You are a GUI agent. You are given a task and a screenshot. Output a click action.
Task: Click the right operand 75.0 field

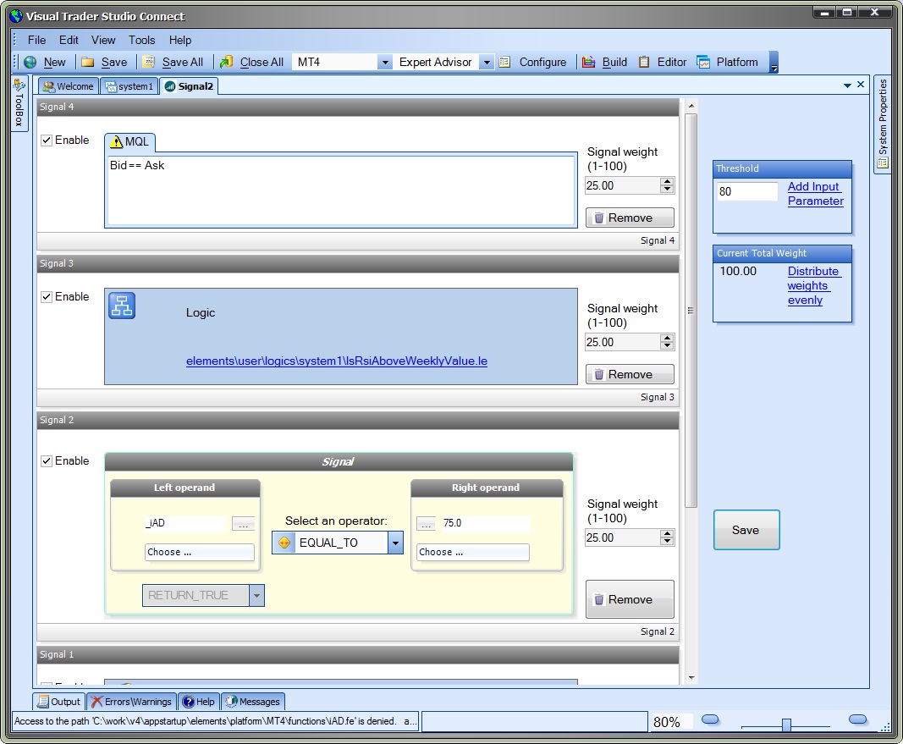pos(485,523)
